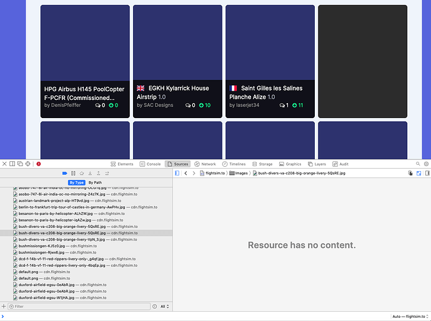The height and width of the screenshot is (321, 431).
Task: Select the By Type grouping option
Action: pos(76,182)
